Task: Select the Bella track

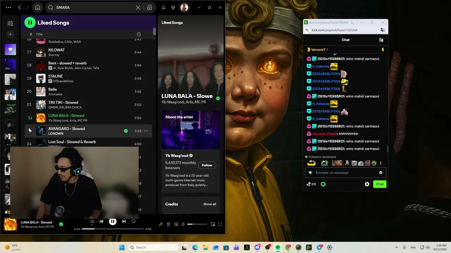Action: pos(88,91)
